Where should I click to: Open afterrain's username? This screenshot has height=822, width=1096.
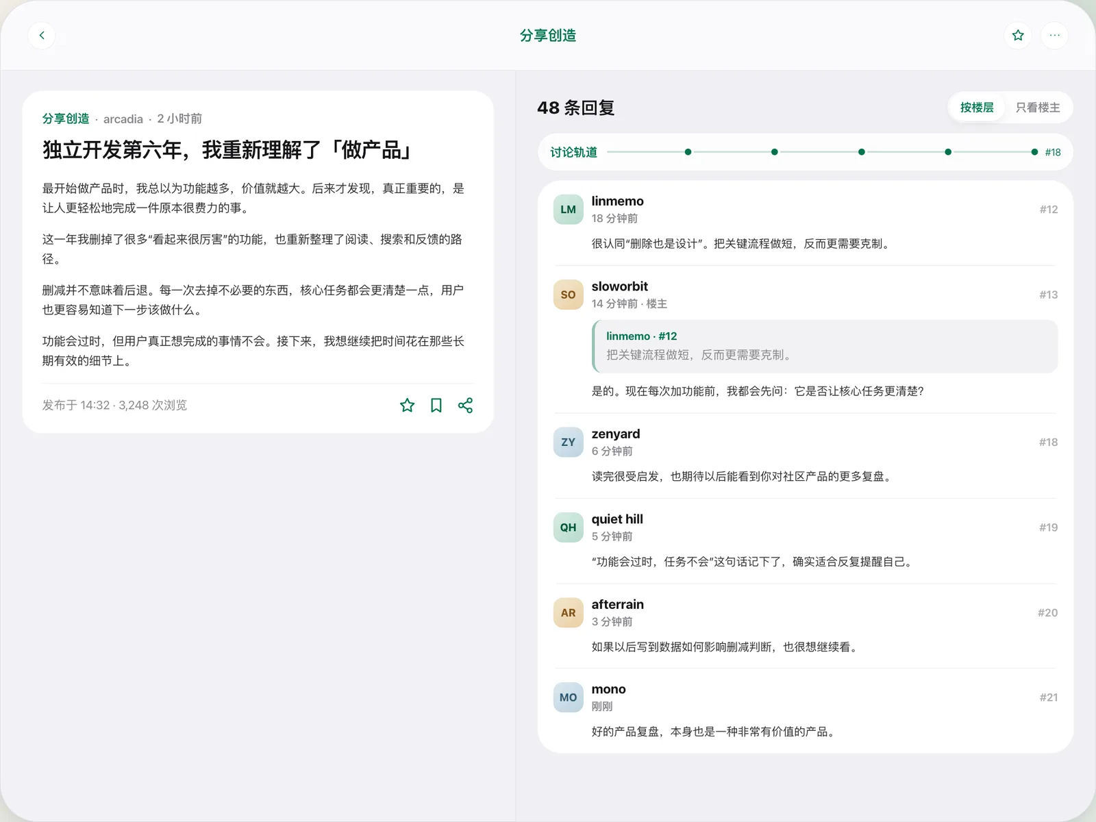pyautogui.click(x=617, y=604)
